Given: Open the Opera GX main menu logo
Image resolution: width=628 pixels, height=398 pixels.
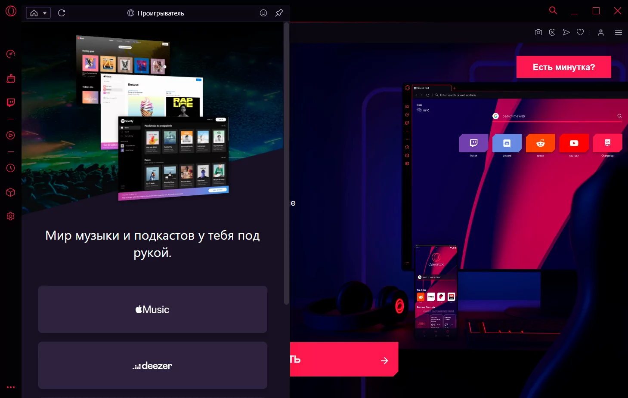Looking at the screenshot, I should point(11,11).
